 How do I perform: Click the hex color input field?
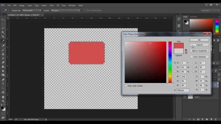[183, 90]
